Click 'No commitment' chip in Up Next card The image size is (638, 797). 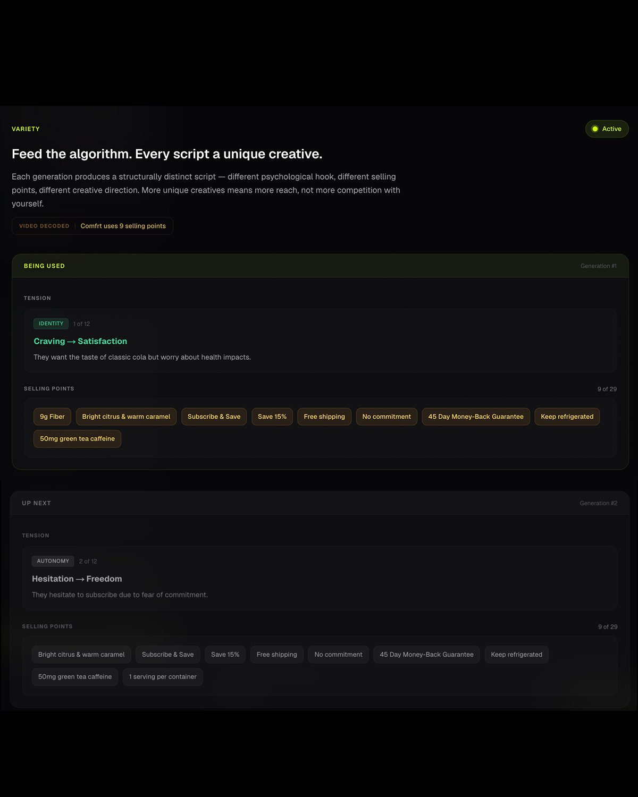tap(338, 655)
